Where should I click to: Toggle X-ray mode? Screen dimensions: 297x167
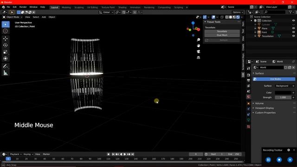[222, 17]
